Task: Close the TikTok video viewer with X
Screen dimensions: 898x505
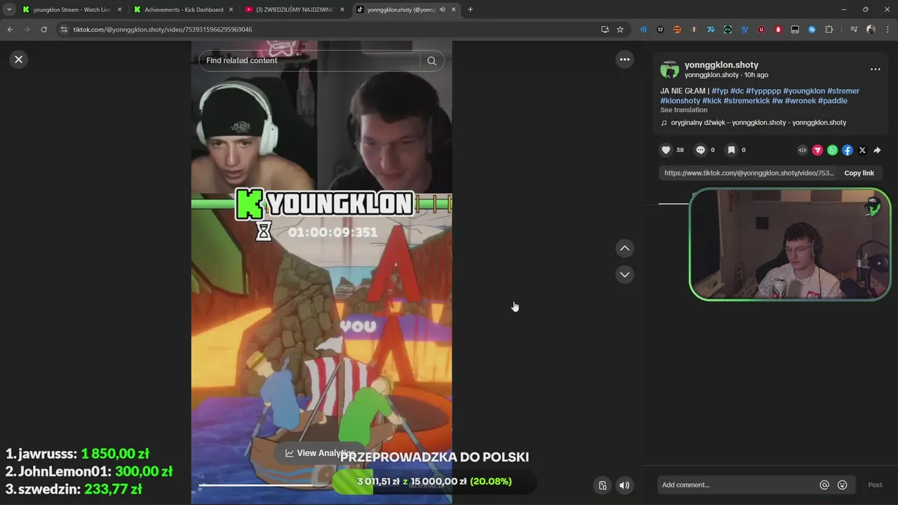Action: (x=19, y=60)
